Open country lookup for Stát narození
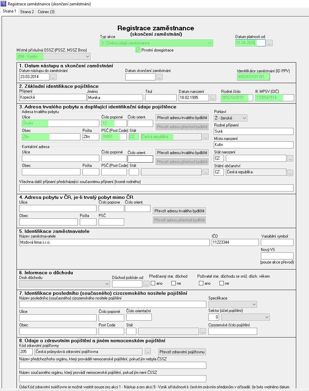Viewport: 309px width, 391px height. pos(290,158)
